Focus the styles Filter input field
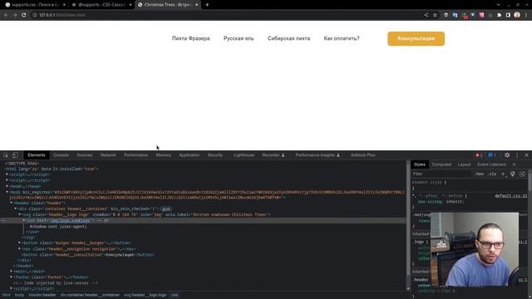The height and width of the screenshot is (299, 532). 441,174
